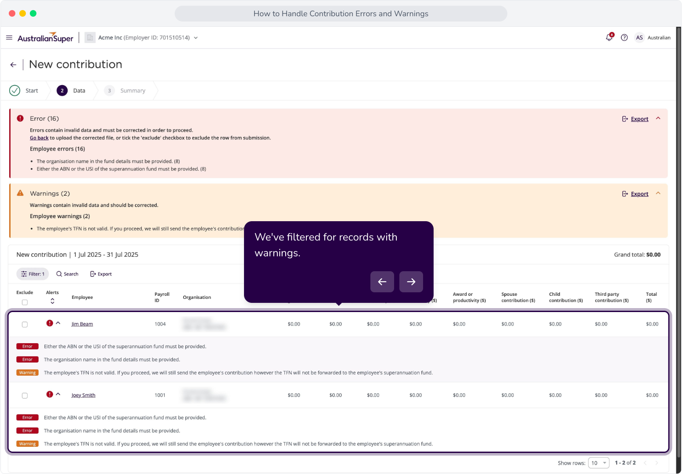Image resolution: width=682 pixels, height=474 pixels.
Task: Go to the previous table page
Action: [645, 463]
